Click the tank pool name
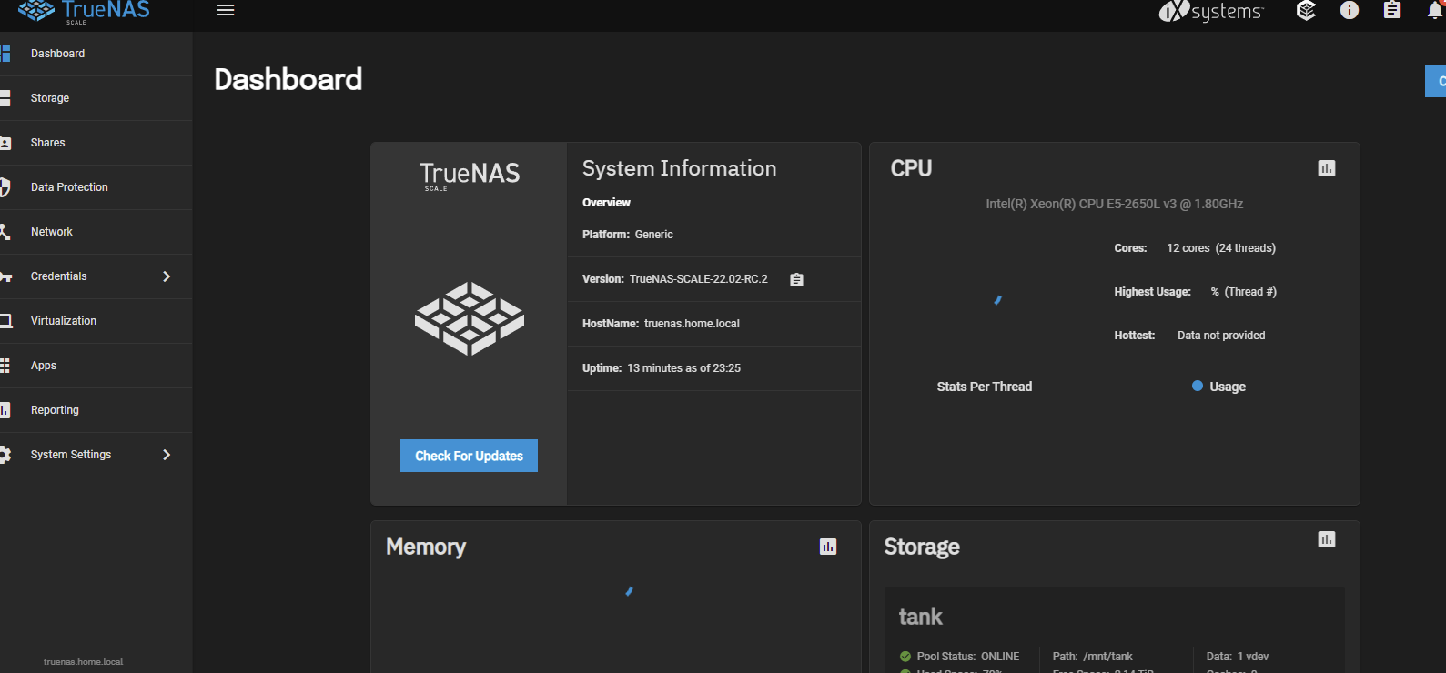 tap(921, 617)
